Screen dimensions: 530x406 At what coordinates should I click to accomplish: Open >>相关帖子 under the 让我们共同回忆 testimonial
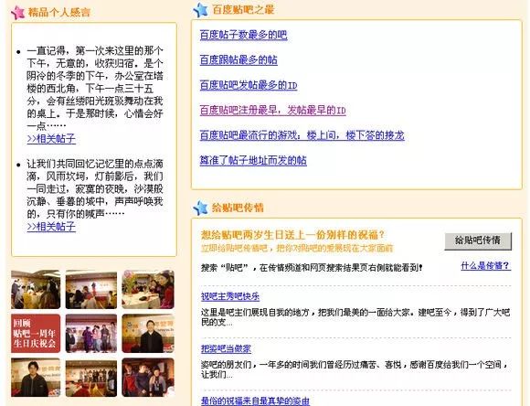[51, 227]
